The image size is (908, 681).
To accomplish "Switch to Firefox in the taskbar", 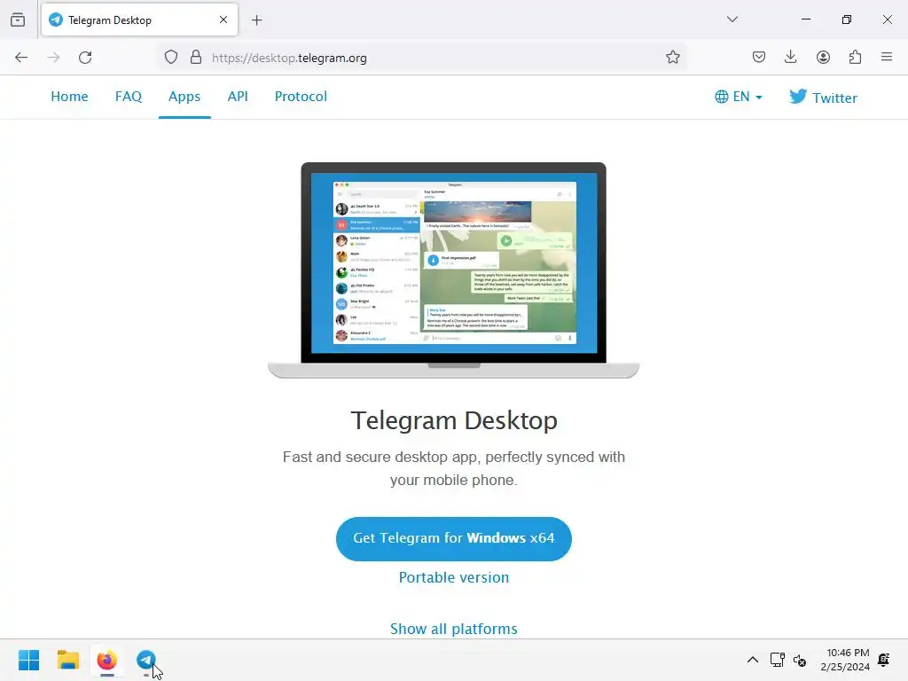I will coord(107,660).
